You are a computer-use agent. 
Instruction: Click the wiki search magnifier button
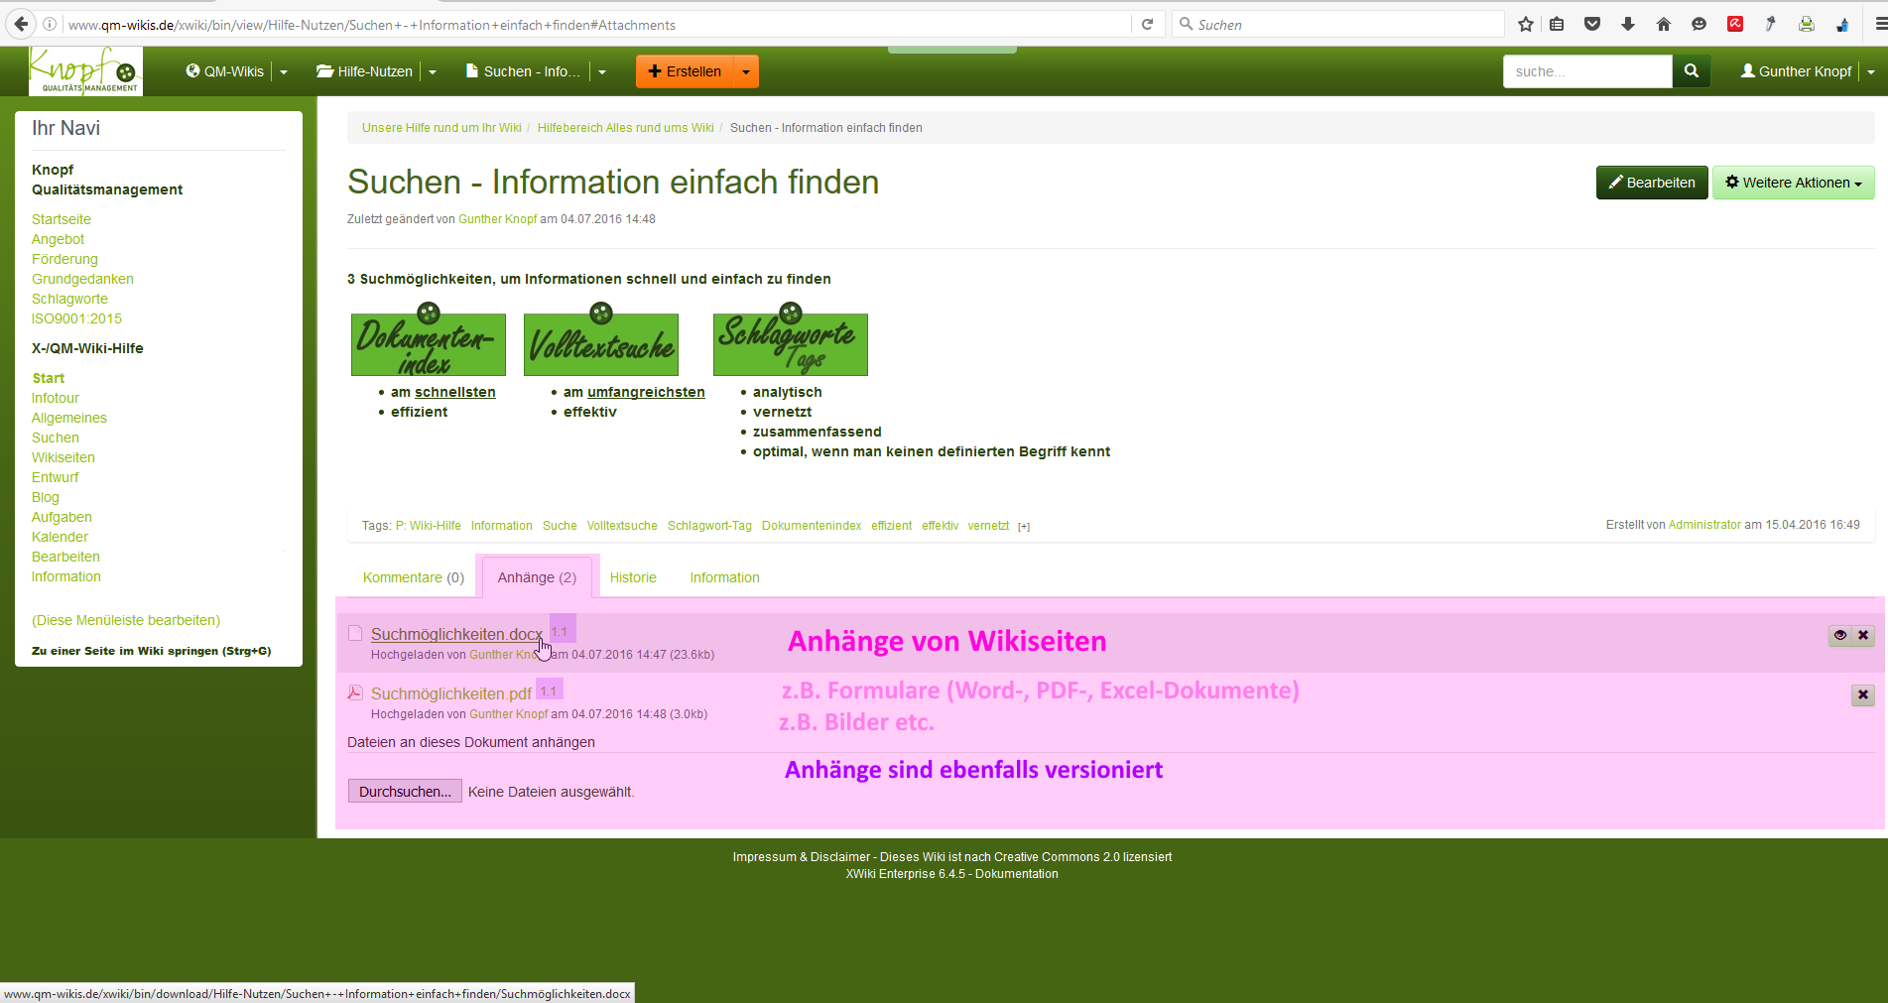pyautogui.click(x=1691, y=71)
